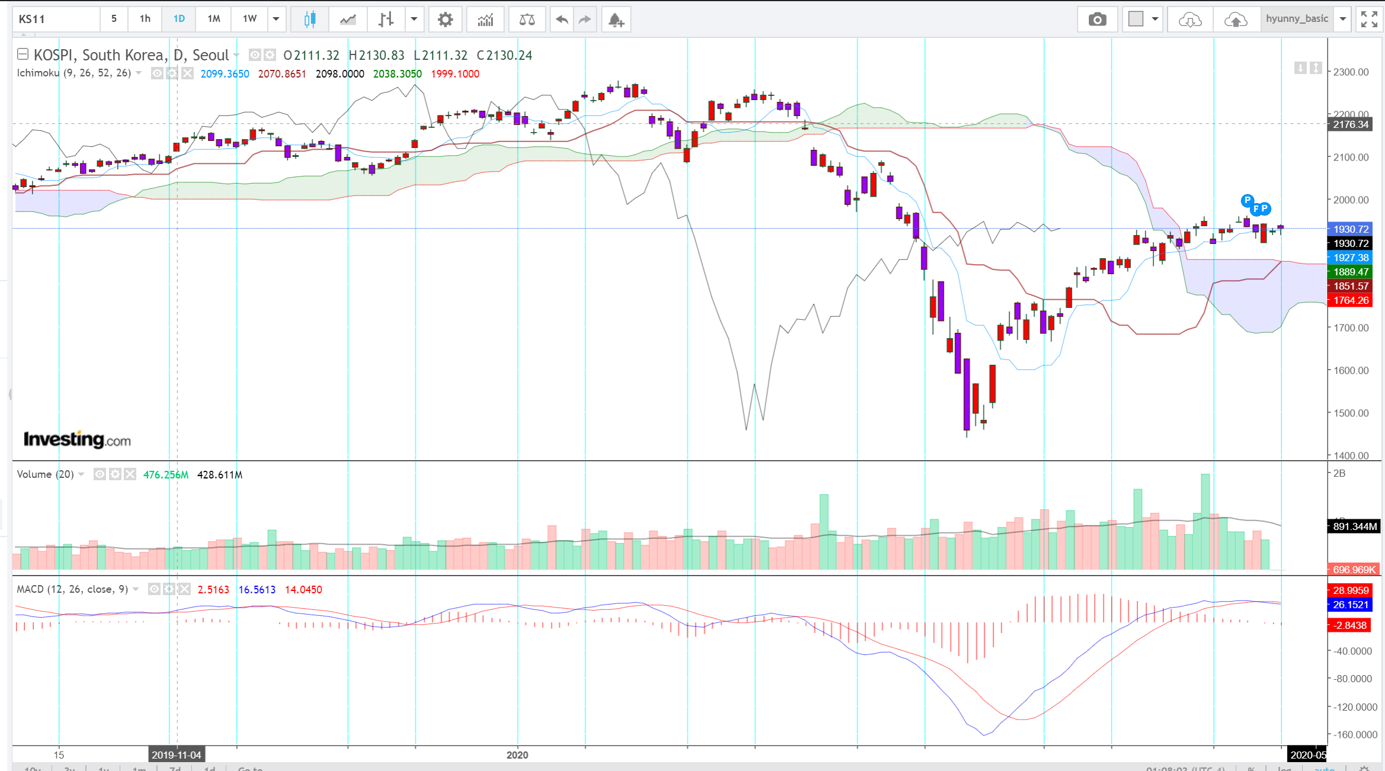Open chart properties gear in top toolbar

pos(445,20)
